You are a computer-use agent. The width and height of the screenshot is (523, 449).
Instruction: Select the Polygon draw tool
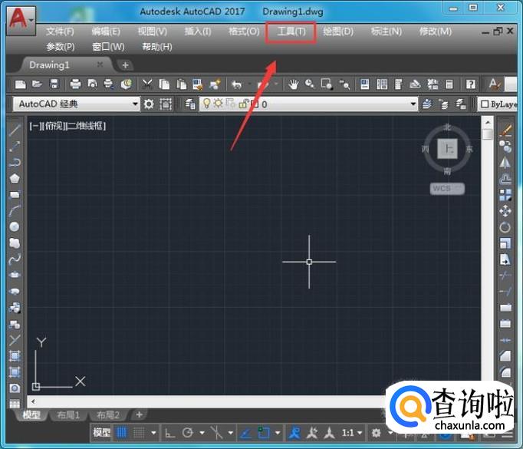[15, 179]
